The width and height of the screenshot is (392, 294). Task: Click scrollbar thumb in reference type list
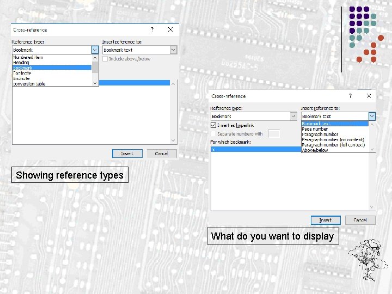pos(95,67)
